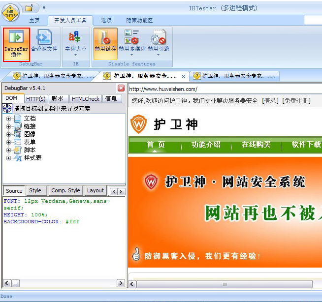Open the quick access toolbar dropdown arrow
The image size is (322, 302).
44,7
